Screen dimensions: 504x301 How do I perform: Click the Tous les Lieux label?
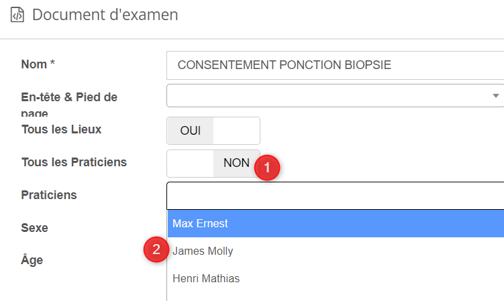point(61,129)
